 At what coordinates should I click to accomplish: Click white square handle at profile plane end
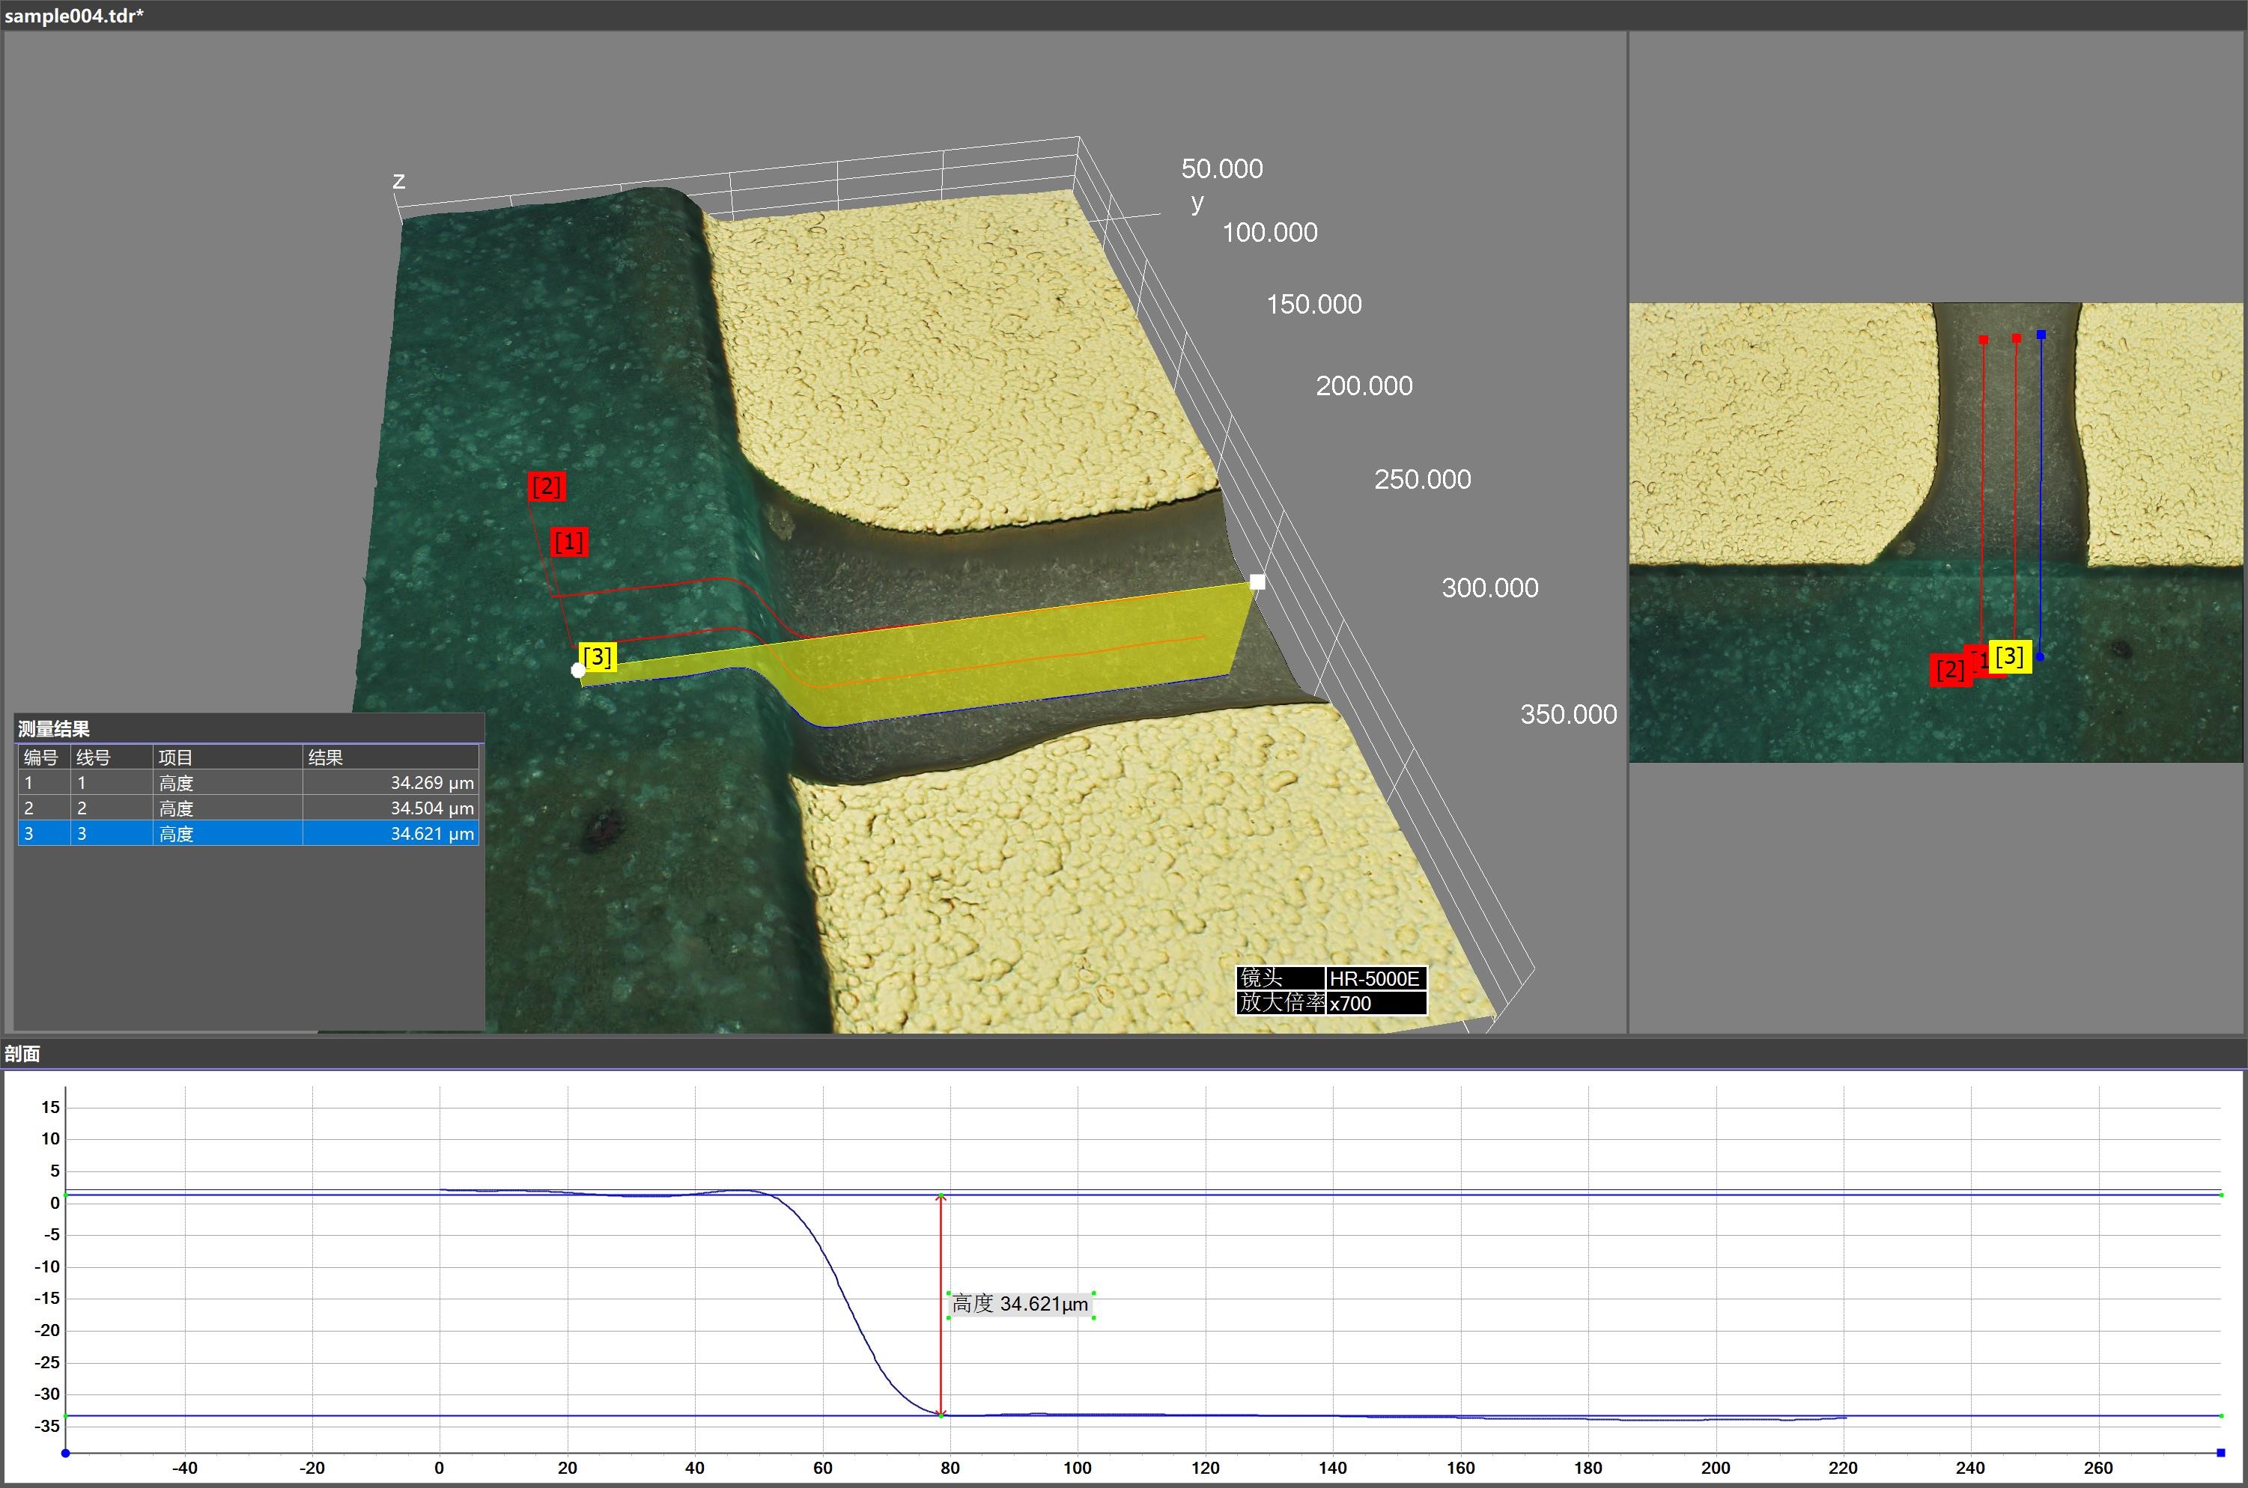[1257, 582]
